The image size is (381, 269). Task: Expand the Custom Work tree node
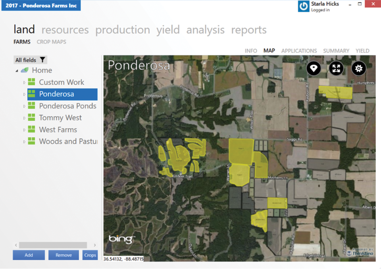pyautogui.click(x=25, y=82)
